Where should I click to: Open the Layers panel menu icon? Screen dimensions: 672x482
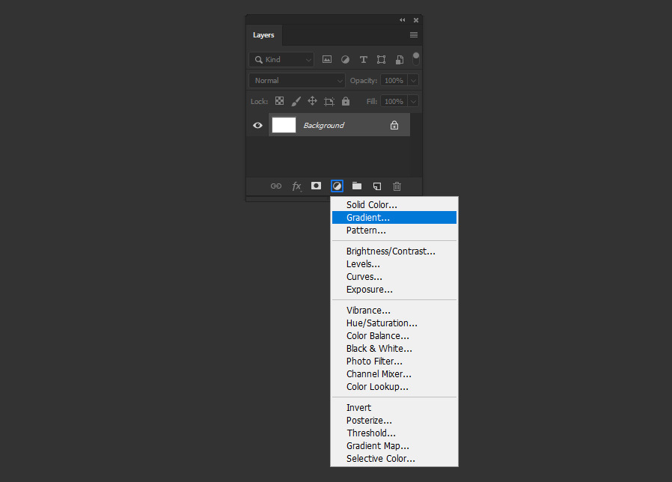pos(414,34)
